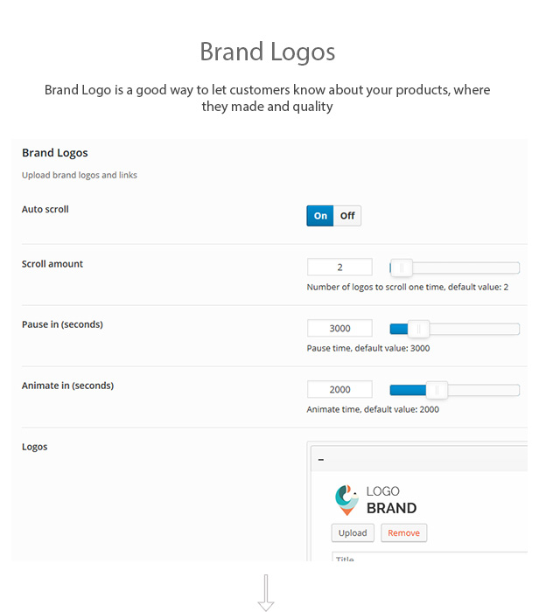The height and width of the screenshot is (612, 539).
Task: Click the Title input field
Action: click(430, 557)
